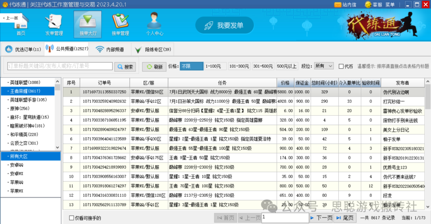Enable 仅看可接手的 checkbox

[x=72, y=218]
